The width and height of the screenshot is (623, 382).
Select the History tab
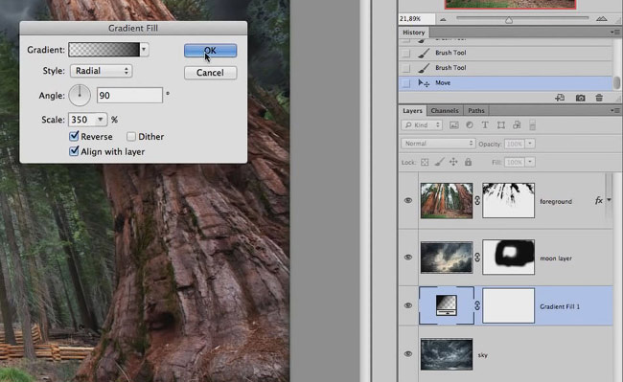[x=414, y=33]
